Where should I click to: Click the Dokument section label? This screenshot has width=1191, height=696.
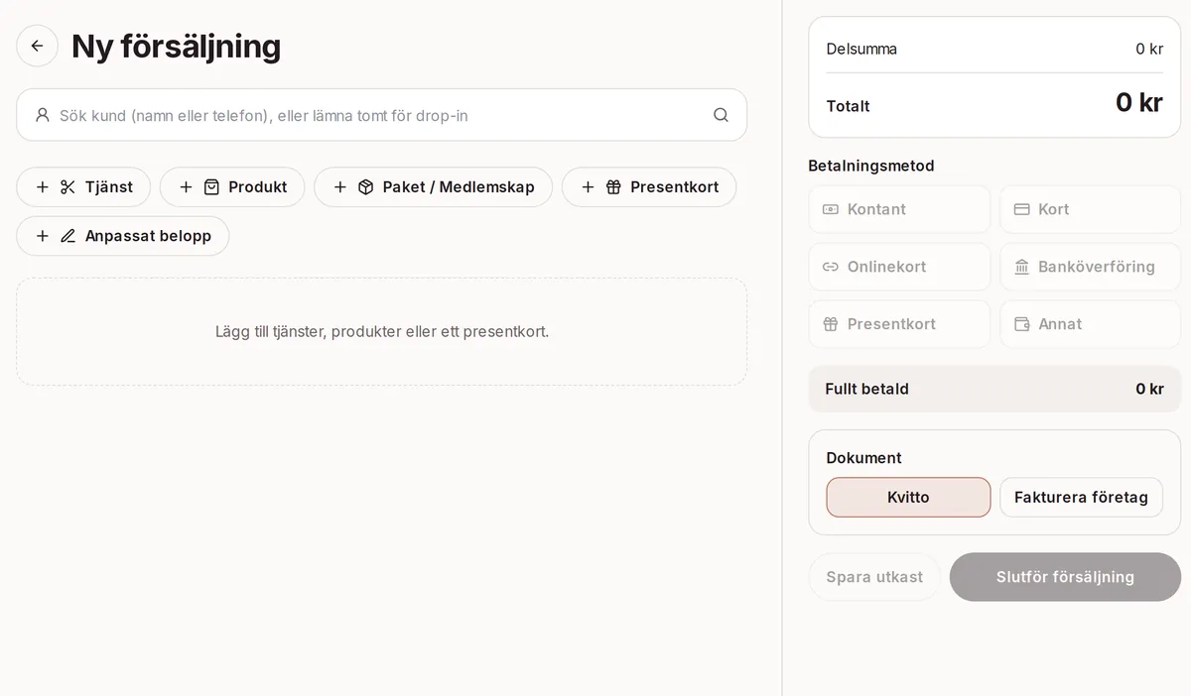tap(863, 458)
